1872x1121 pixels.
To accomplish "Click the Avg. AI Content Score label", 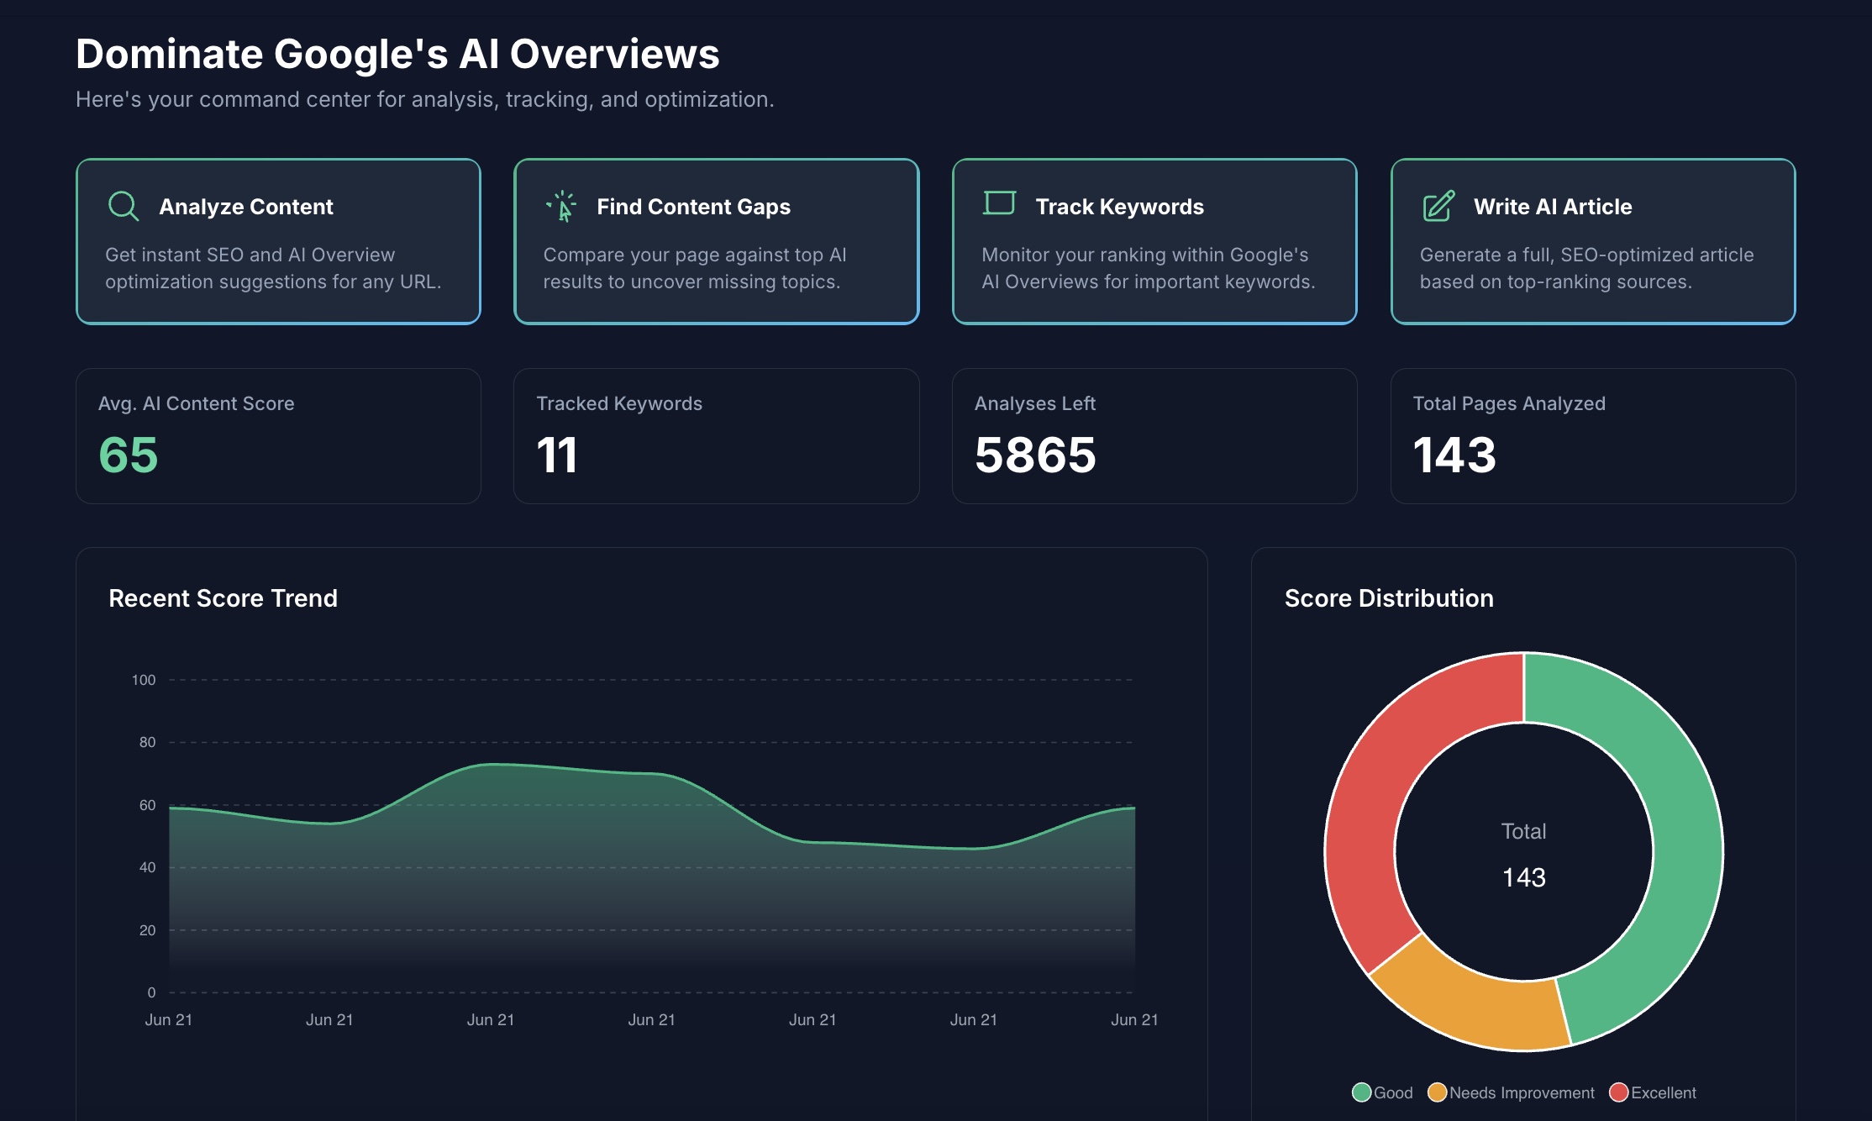I will point(196,403).
